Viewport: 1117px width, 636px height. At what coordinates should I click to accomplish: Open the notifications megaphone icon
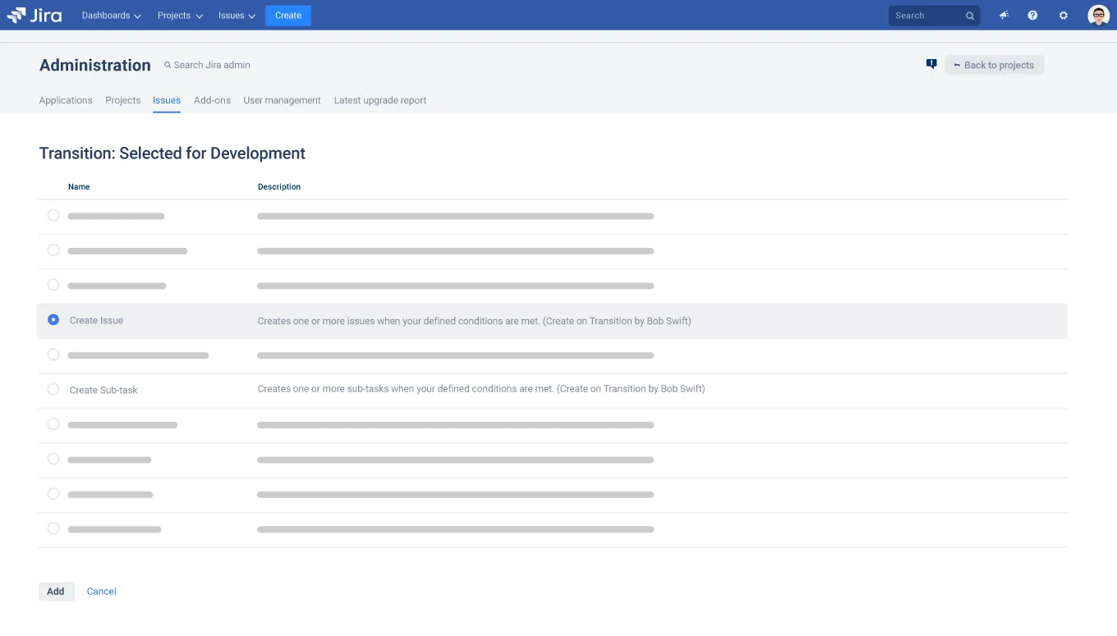[x=1004, y=16]
